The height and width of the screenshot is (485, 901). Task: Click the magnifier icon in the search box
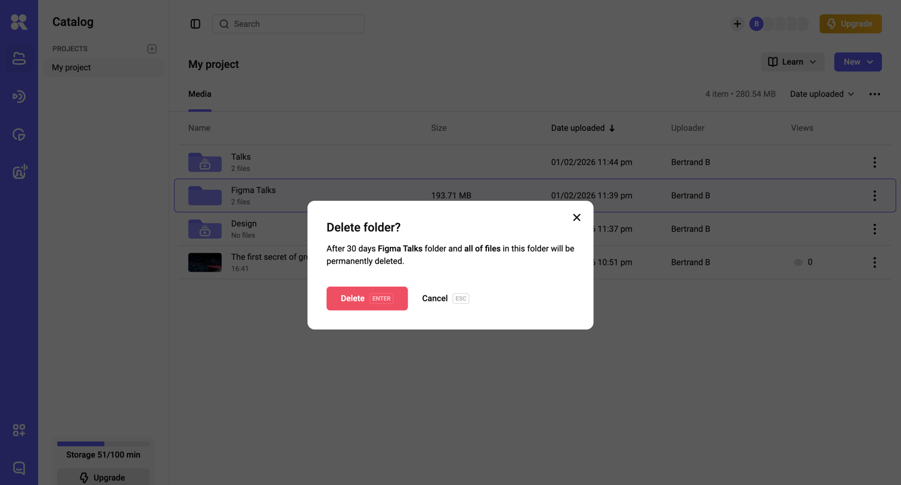pyautogui.click(x=224, y=24)
